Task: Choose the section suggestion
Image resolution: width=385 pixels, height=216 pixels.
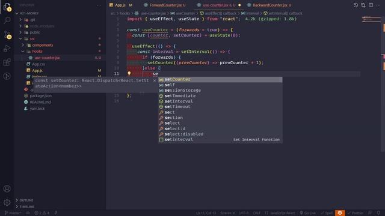Action: point(220,118)
